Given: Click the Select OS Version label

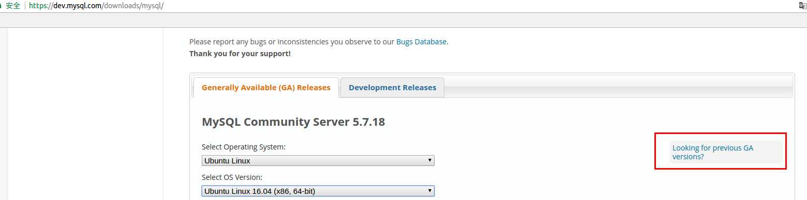Looking at the screenshot, I should click(232, 177).
